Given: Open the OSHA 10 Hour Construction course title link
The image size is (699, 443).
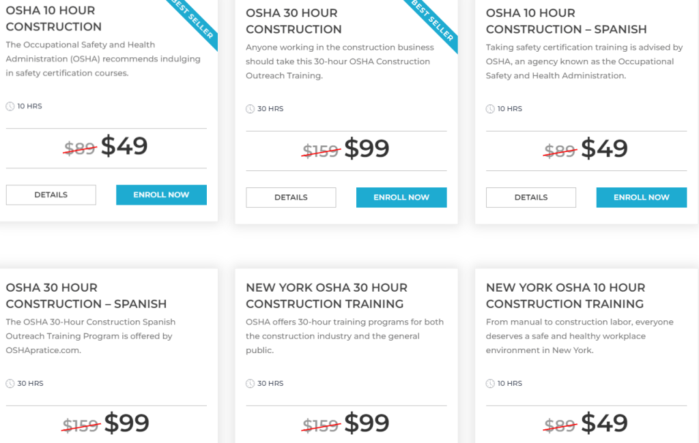Looking at the screenshot, I should (54, 20).
